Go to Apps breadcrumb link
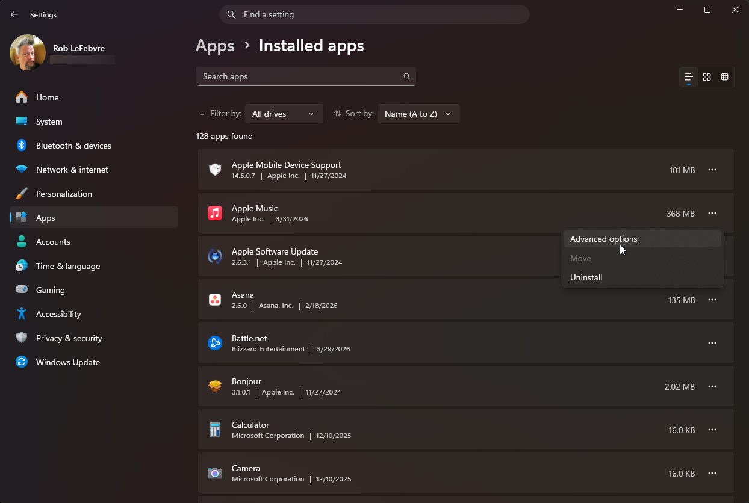 (215, 46)
